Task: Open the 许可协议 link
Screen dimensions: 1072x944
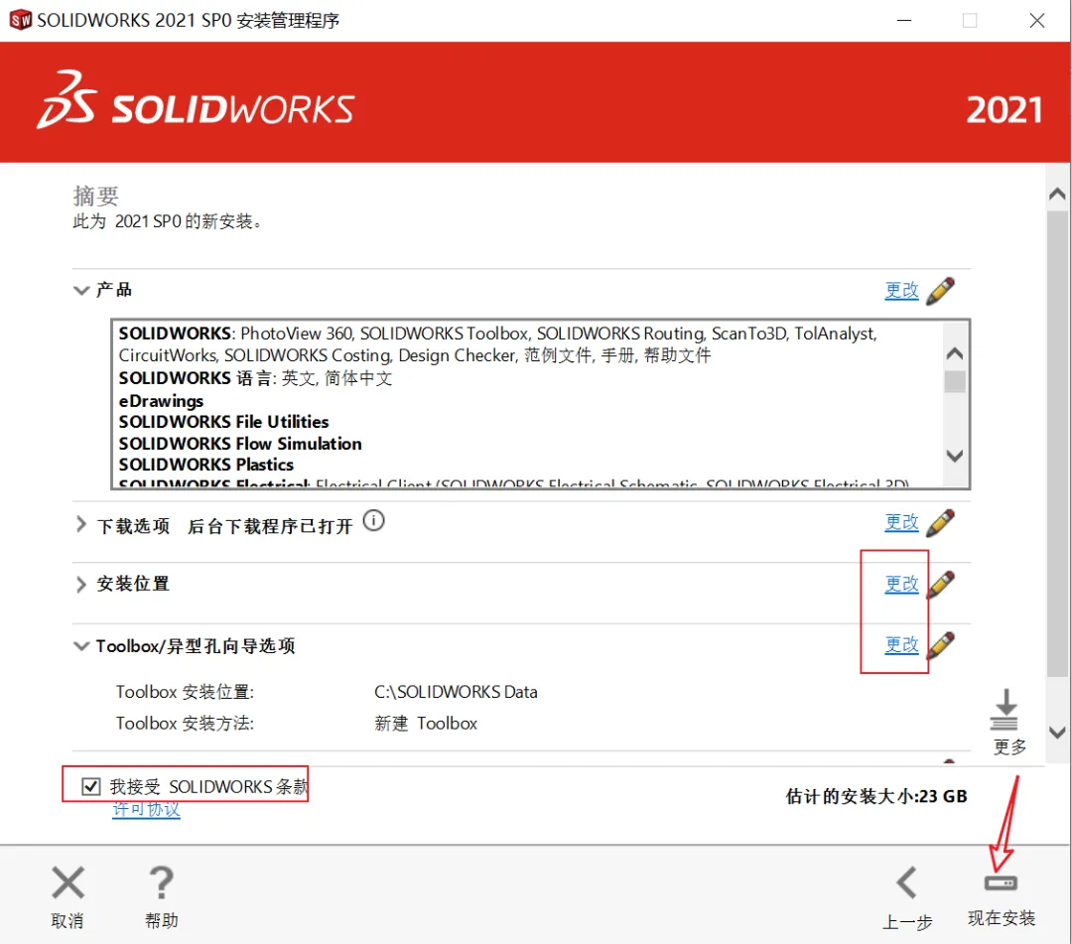Action: (x=146, y=809)
